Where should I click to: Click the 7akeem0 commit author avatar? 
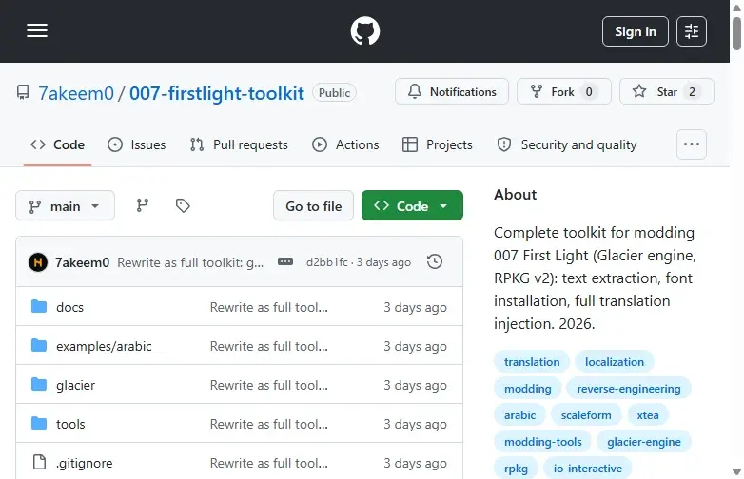click(x=38, y=262)
